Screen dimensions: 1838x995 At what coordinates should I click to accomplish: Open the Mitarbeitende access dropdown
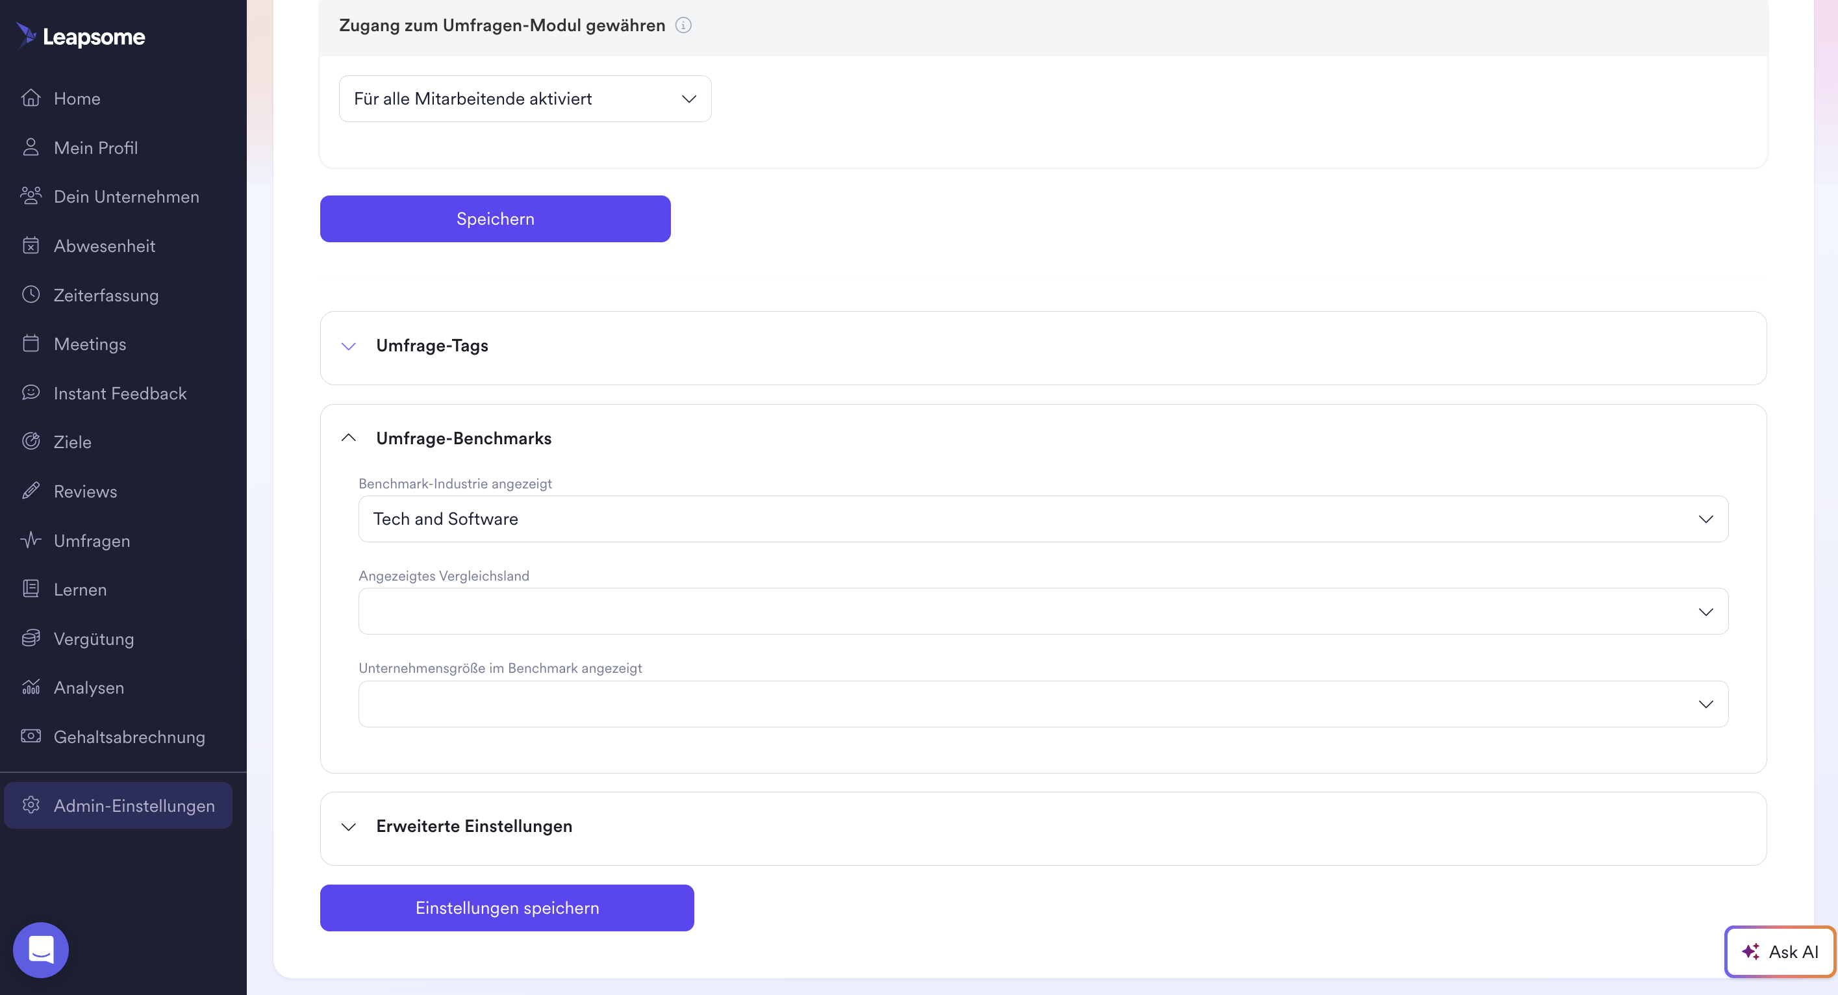[525, 99]
